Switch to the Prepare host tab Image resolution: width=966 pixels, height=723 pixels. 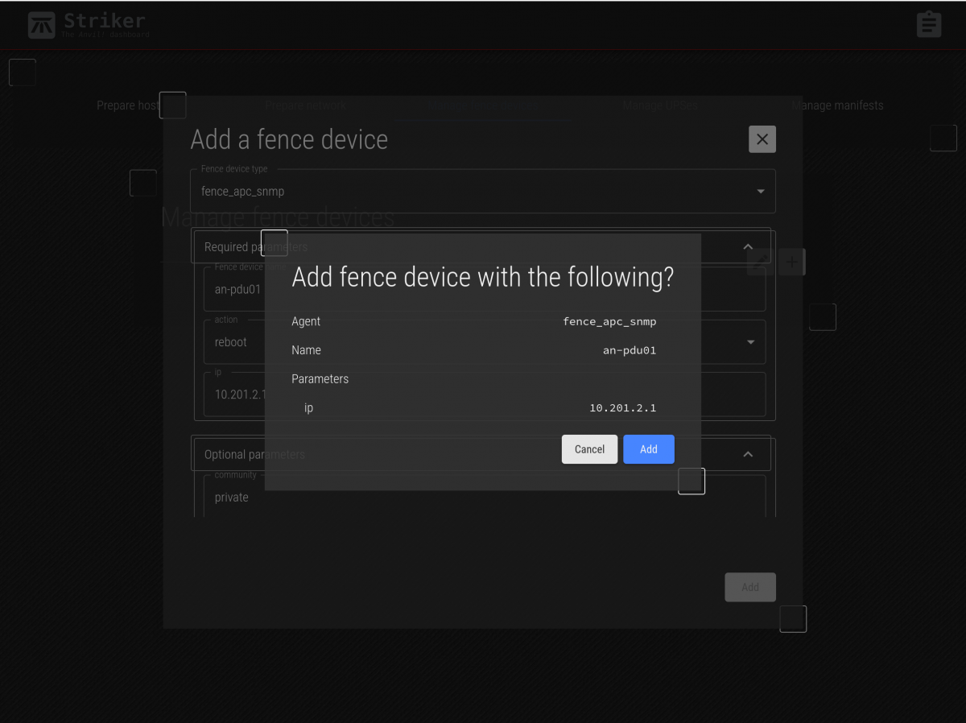click(x=127, y=105)
